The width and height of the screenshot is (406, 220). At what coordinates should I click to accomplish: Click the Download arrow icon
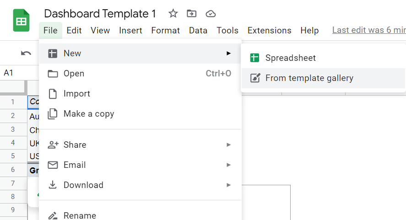click(x=53, y=185)
